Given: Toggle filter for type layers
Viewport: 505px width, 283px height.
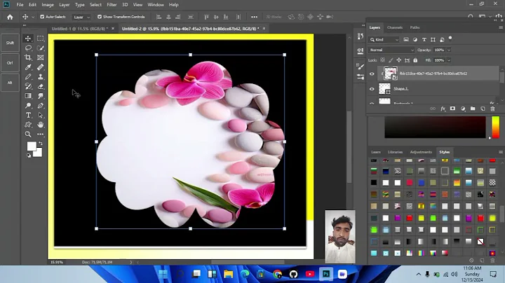Looking at the screenshot, I should [424, 39].
